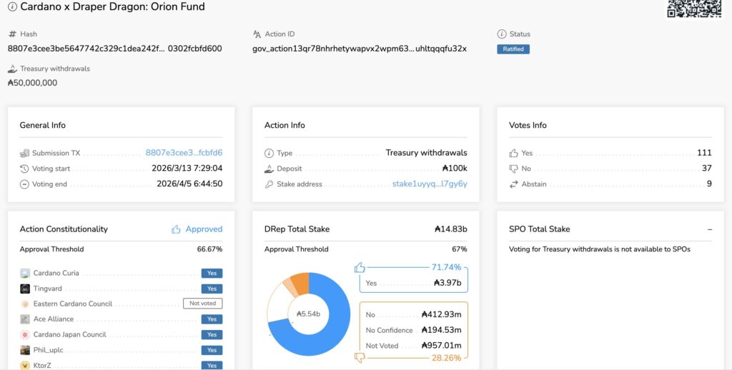Click the Cardano Japan Council avatar icon

pyautogui.click(x=25, y=334)
